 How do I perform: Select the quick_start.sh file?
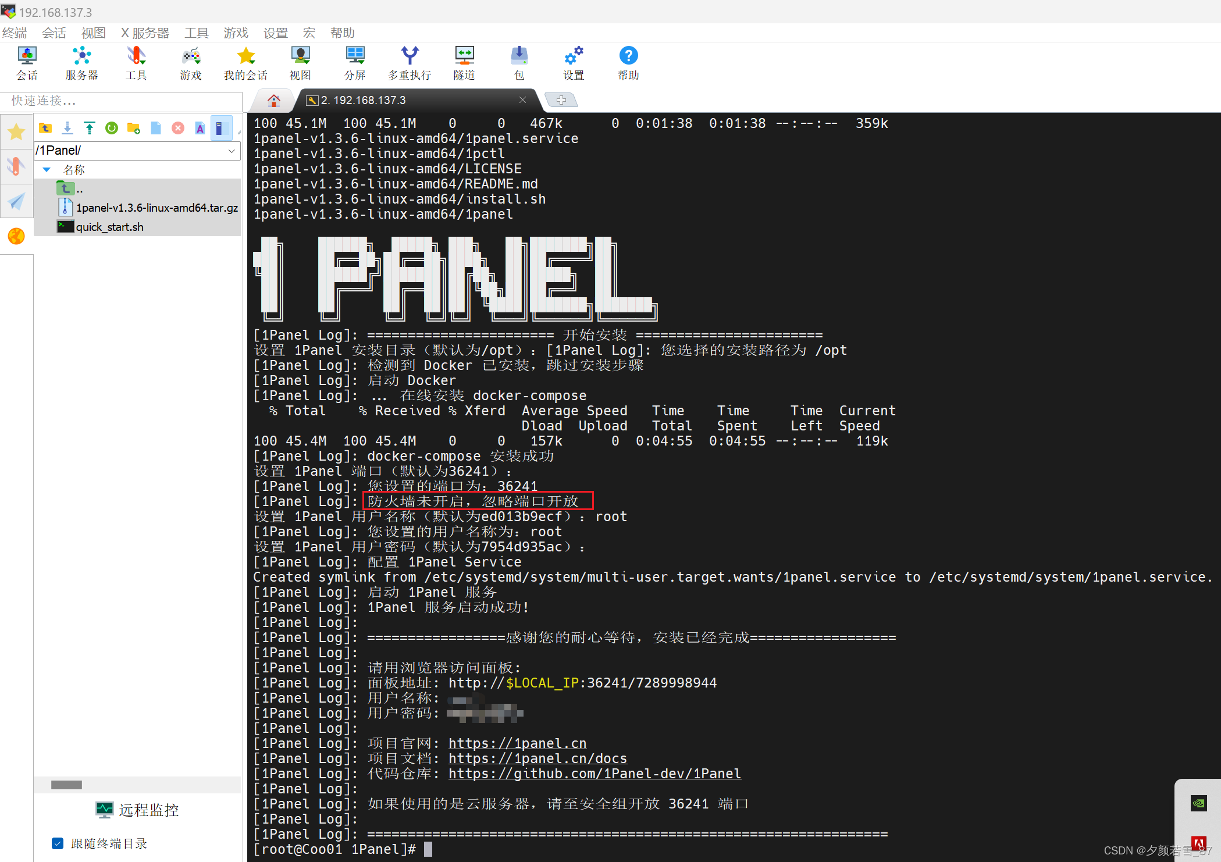(x=137, y=227)
